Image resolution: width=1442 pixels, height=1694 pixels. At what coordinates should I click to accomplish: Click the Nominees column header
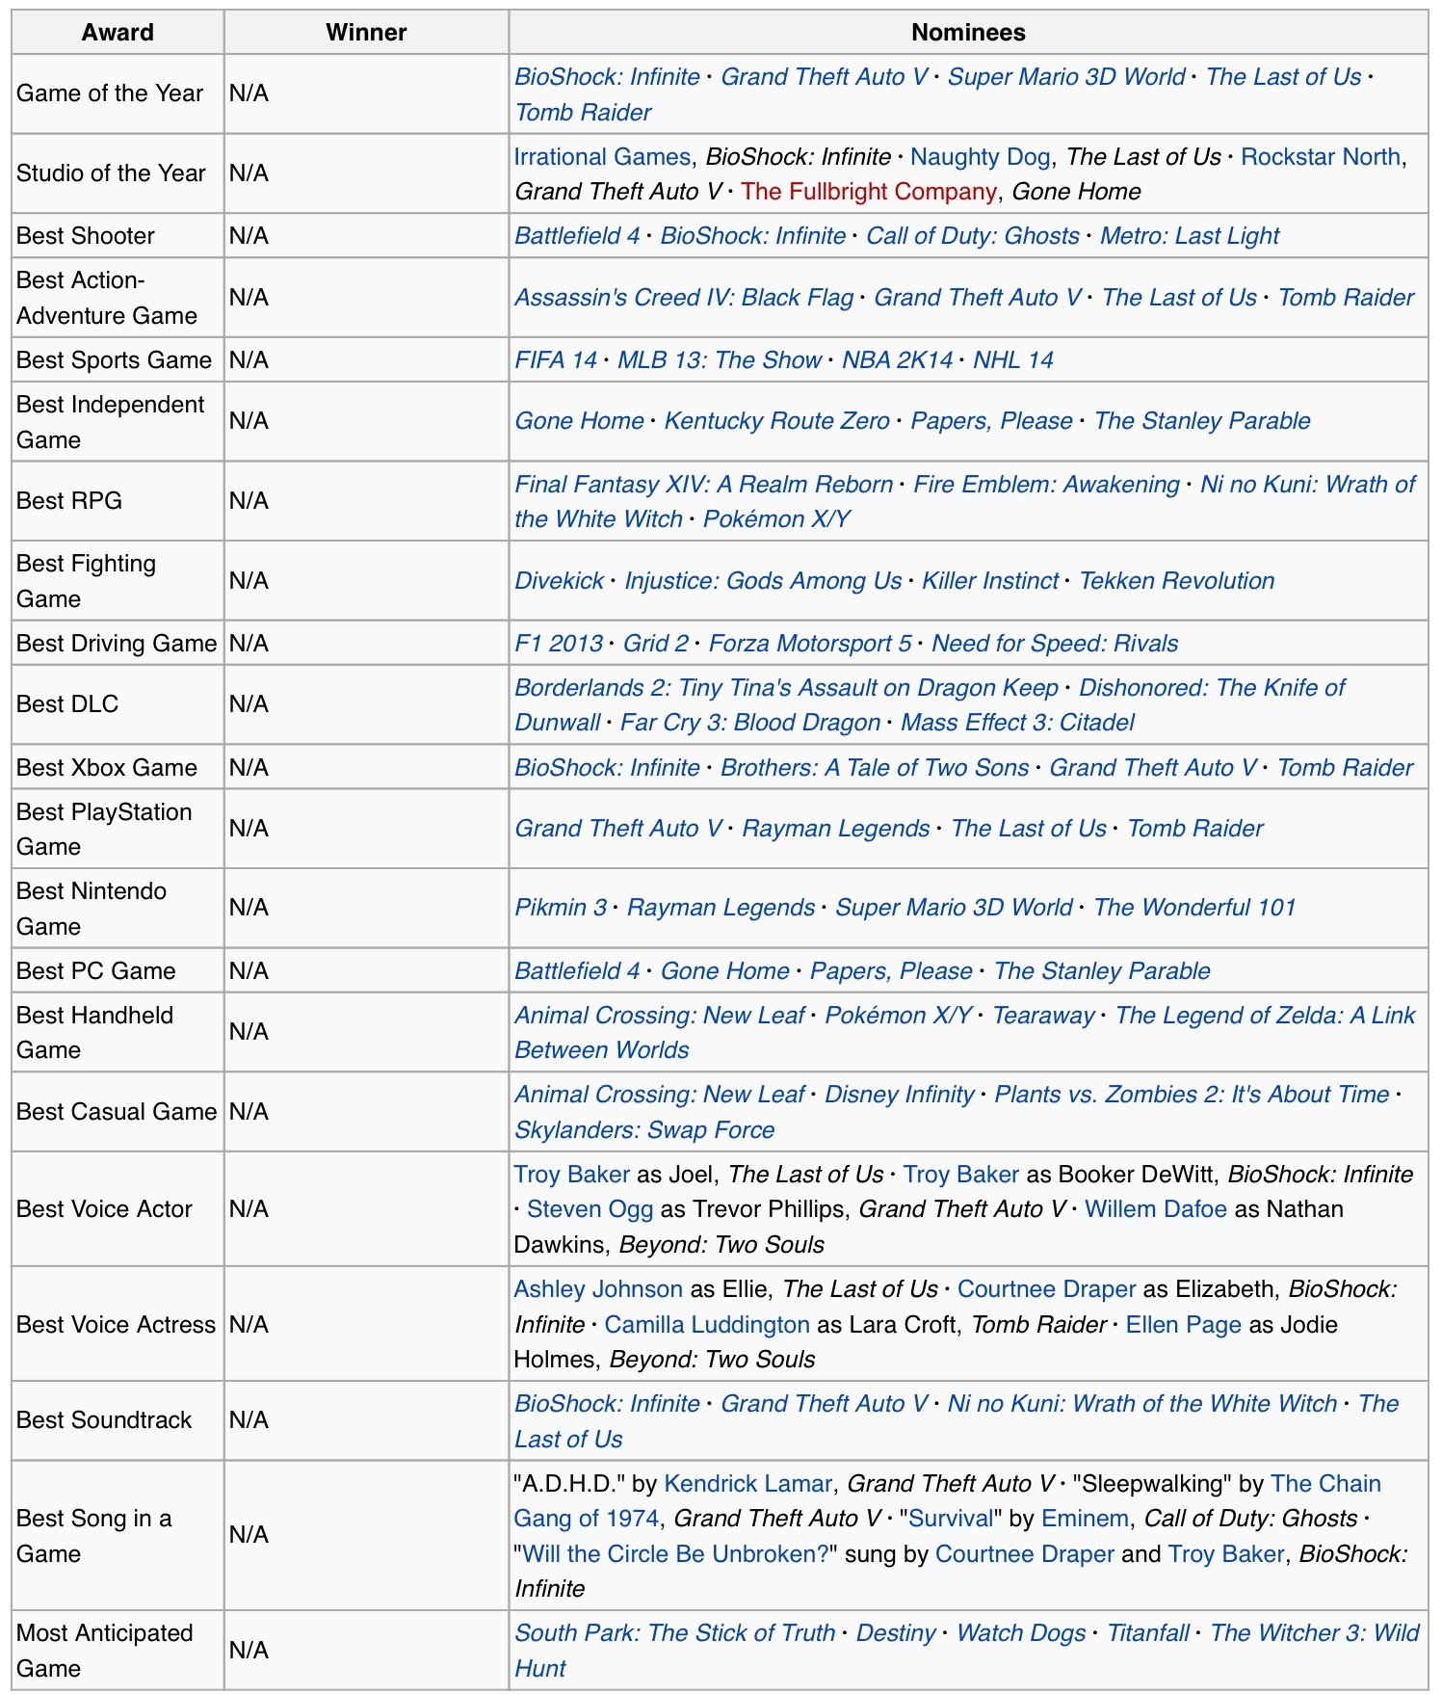click(x=968, y=33)
